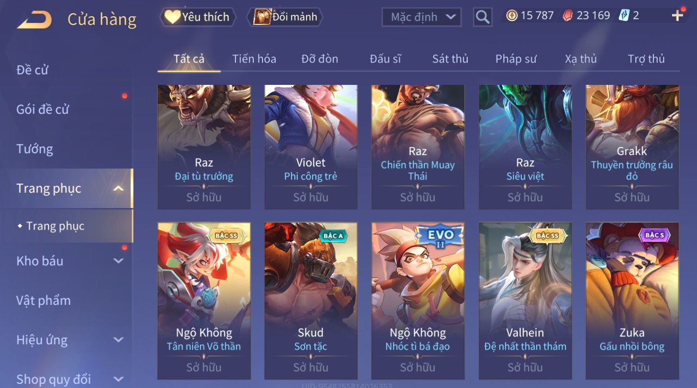Open Tướng in the sidebar
The width and height of the screenshot is (697, 388).
click(x=35, y=149)
